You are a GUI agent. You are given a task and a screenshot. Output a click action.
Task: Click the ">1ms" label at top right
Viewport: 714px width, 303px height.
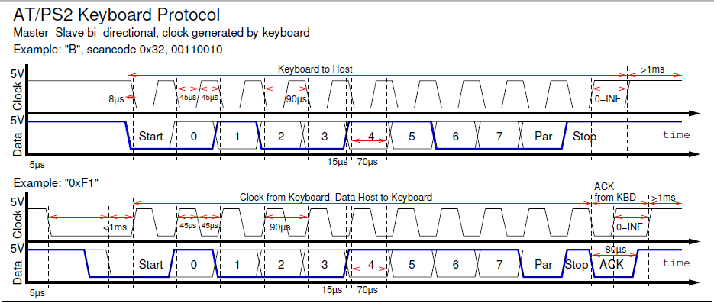(652, 69)
